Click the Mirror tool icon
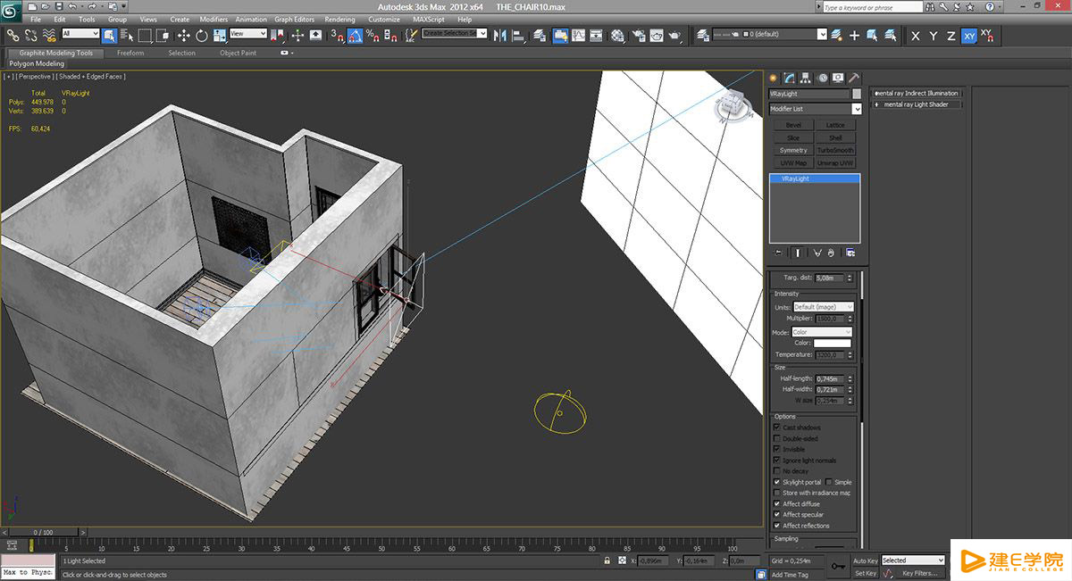This screenshot has width=1072, height=581. tap(499, 36)
